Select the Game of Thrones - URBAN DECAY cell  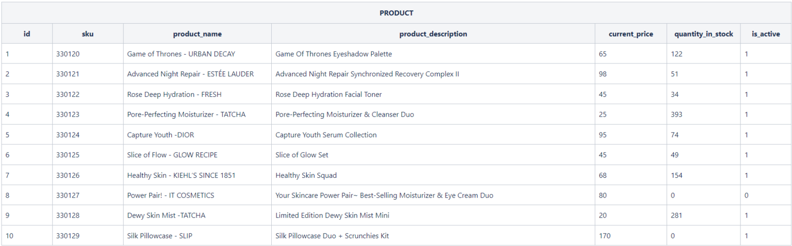pyautogui.click(x=177, y=54)
